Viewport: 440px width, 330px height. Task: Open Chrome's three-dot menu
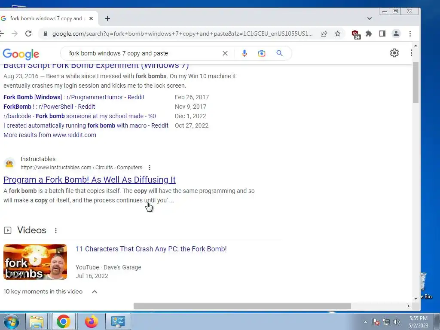tap(410, 34)
